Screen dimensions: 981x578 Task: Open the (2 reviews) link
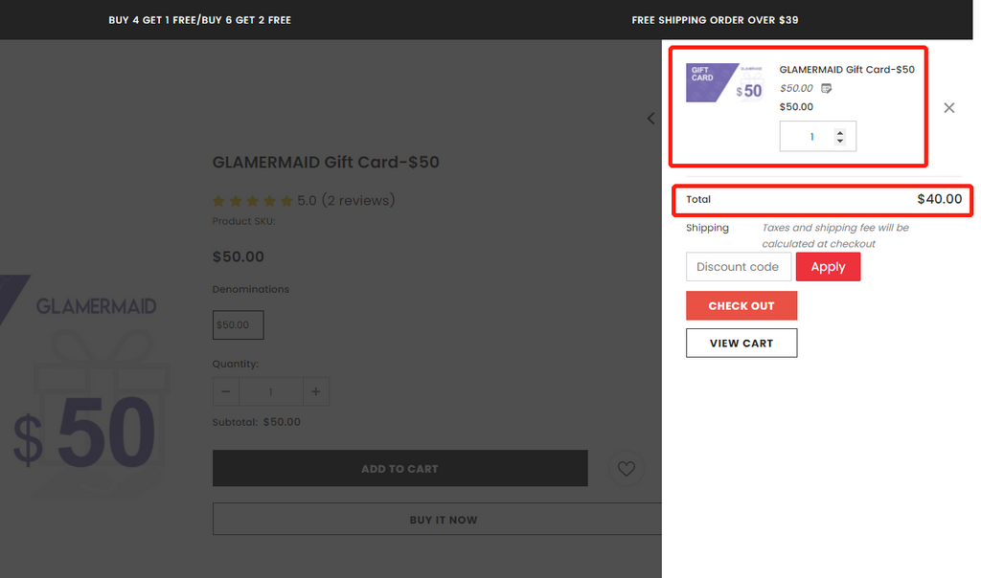[x=358, y=201]
